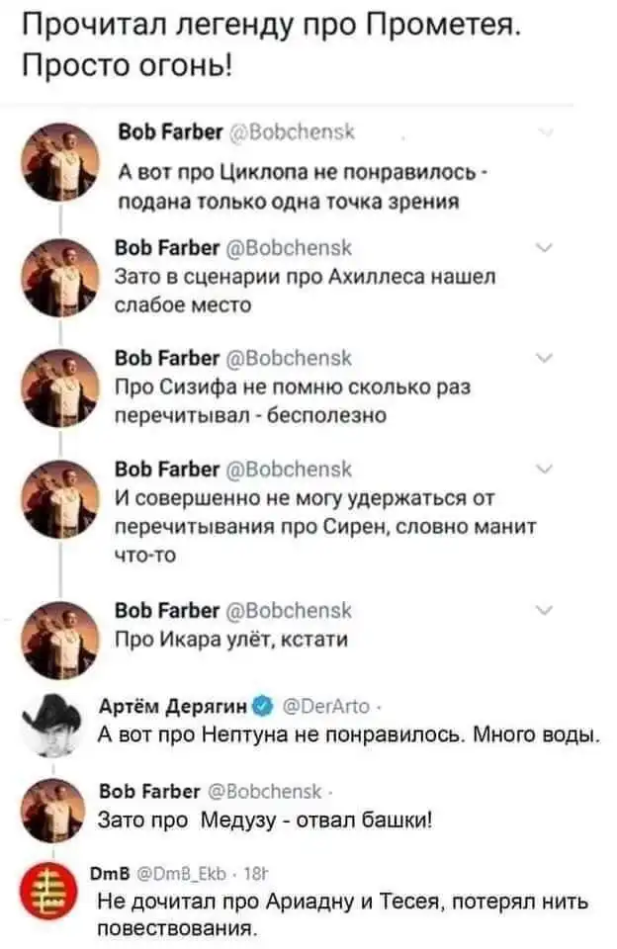Image resolution: width=617 pixels, height=949 pixels.
Task: Open the avatar next to the Сирен tweet
Action: point(61,498)
